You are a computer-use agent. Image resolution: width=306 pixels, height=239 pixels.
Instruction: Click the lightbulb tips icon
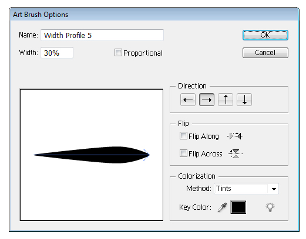[270, 207]
